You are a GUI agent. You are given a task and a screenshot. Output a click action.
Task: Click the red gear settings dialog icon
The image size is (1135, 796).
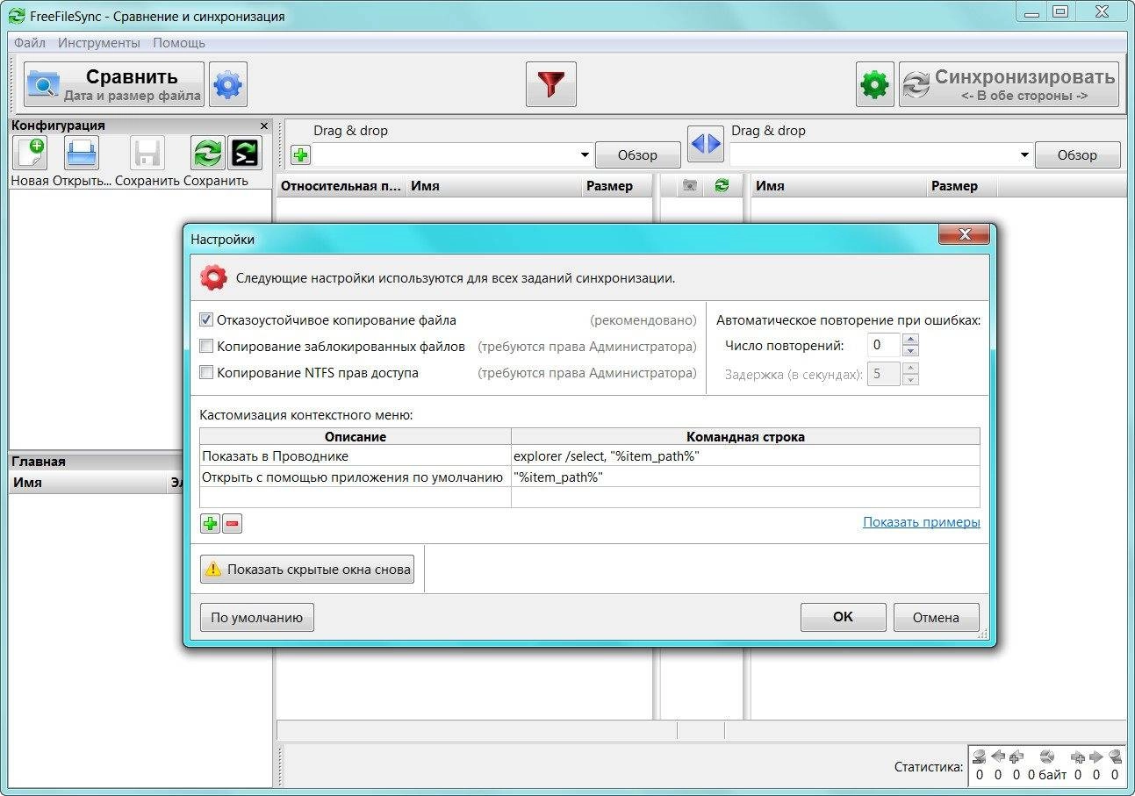click(213, 278)
